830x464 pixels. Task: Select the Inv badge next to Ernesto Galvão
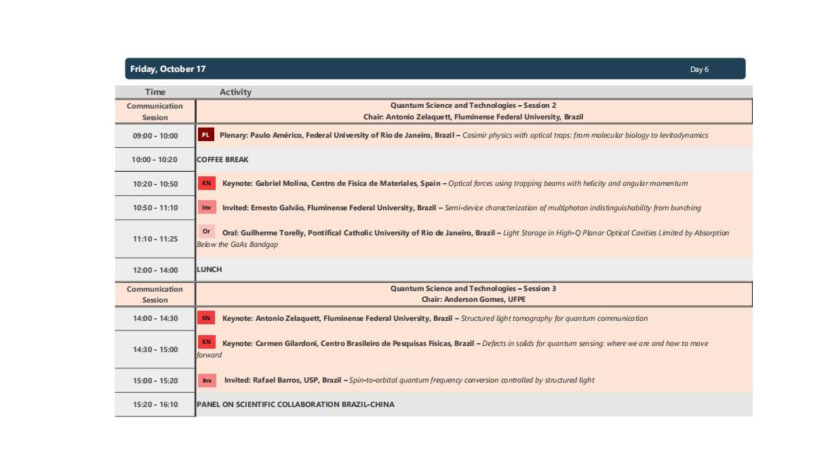206,208
